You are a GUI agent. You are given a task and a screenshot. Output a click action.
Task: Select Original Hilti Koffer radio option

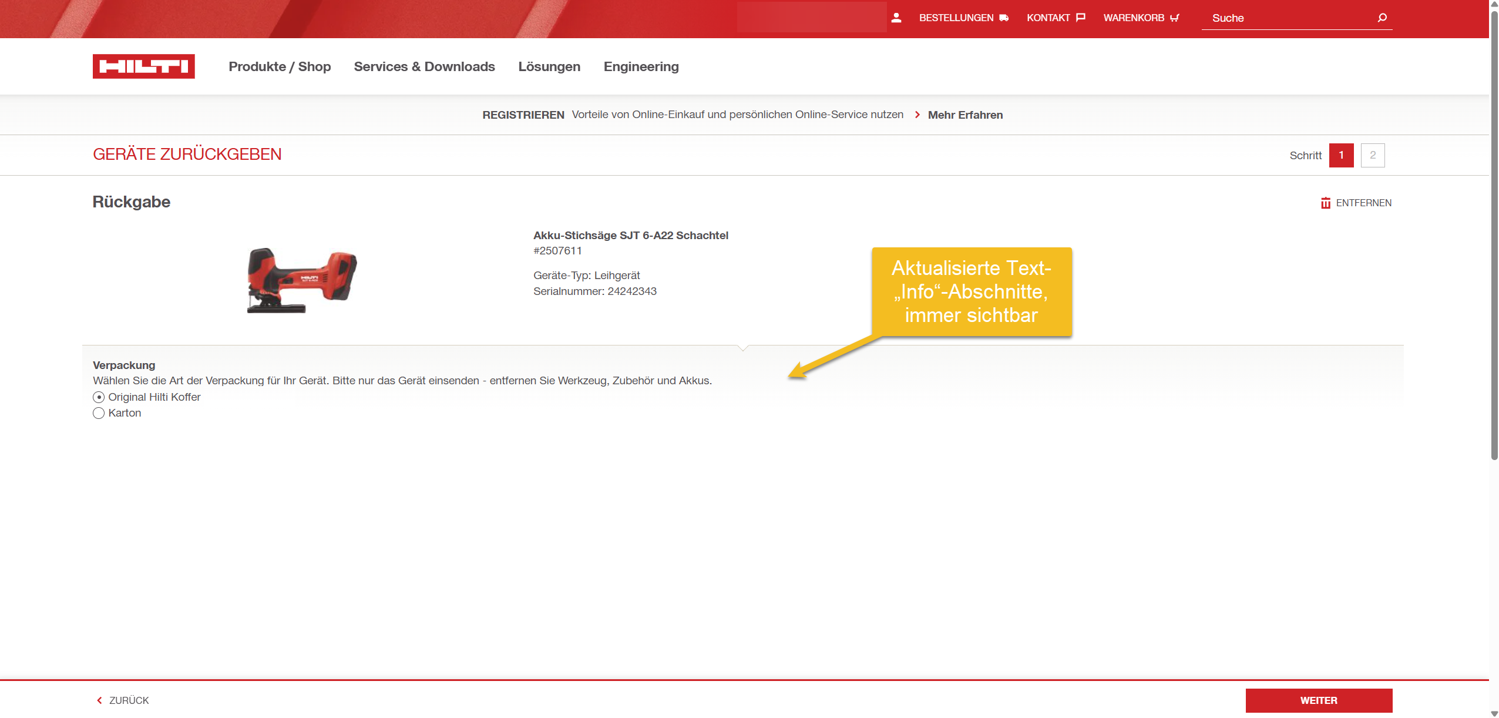99,397
